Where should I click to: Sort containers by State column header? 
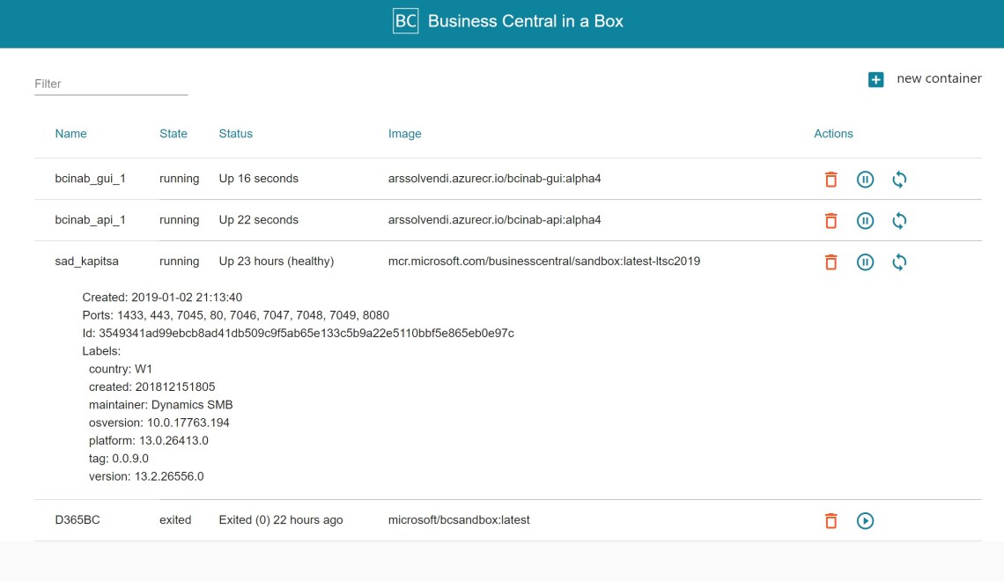[173, 134]
